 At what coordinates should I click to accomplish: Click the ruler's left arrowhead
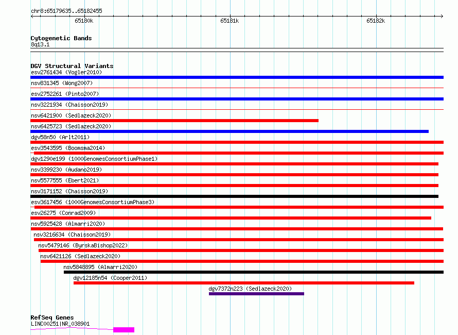coord(32,16)
